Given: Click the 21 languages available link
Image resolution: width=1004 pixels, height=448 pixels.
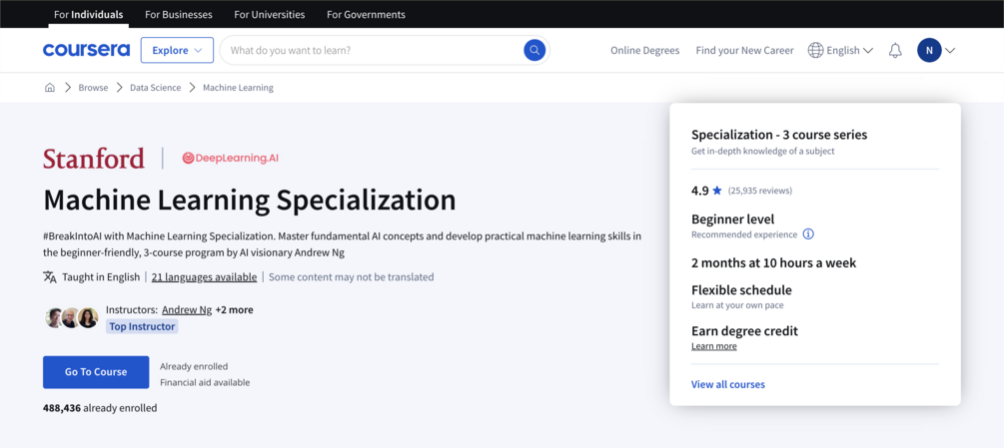Looking at the screenshot, I should pyautogui.click(x=204, y=277).
